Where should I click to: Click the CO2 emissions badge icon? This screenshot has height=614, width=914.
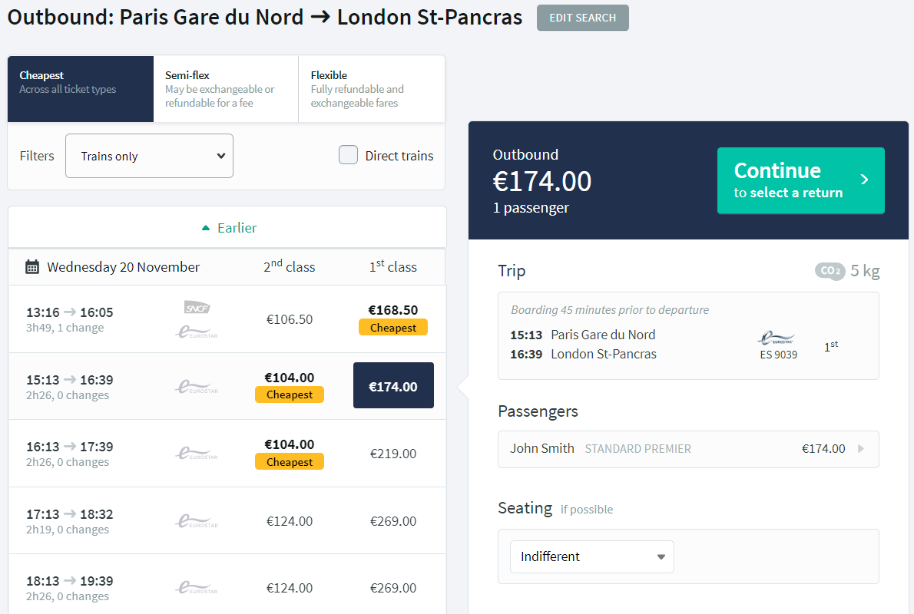(x=830, y=271)
